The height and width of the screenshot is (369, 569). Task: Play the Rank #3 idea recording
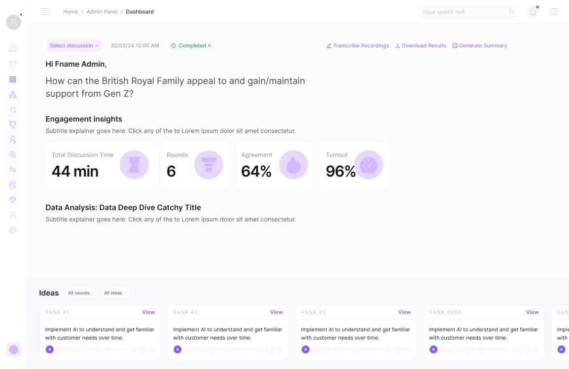[x=306, y=349]
